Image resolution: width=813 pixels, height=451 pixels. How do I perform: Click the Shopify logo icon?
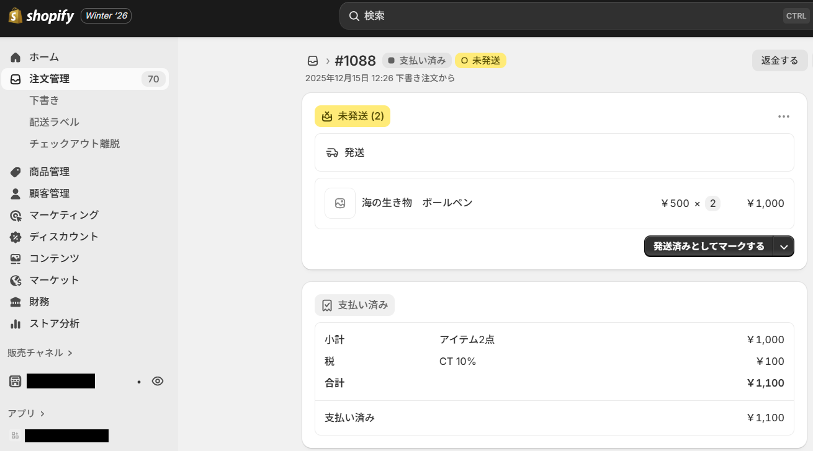[16, 15]
